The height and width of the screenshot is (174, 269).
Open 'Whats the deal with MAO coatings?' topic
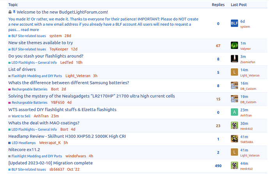point(44,123)
